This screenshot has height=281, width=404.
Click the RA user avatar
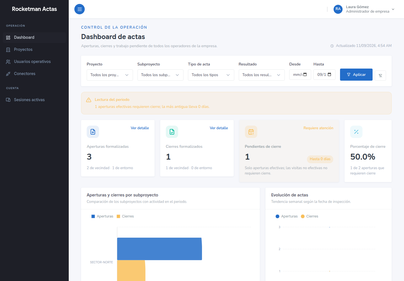pos(338,9)
